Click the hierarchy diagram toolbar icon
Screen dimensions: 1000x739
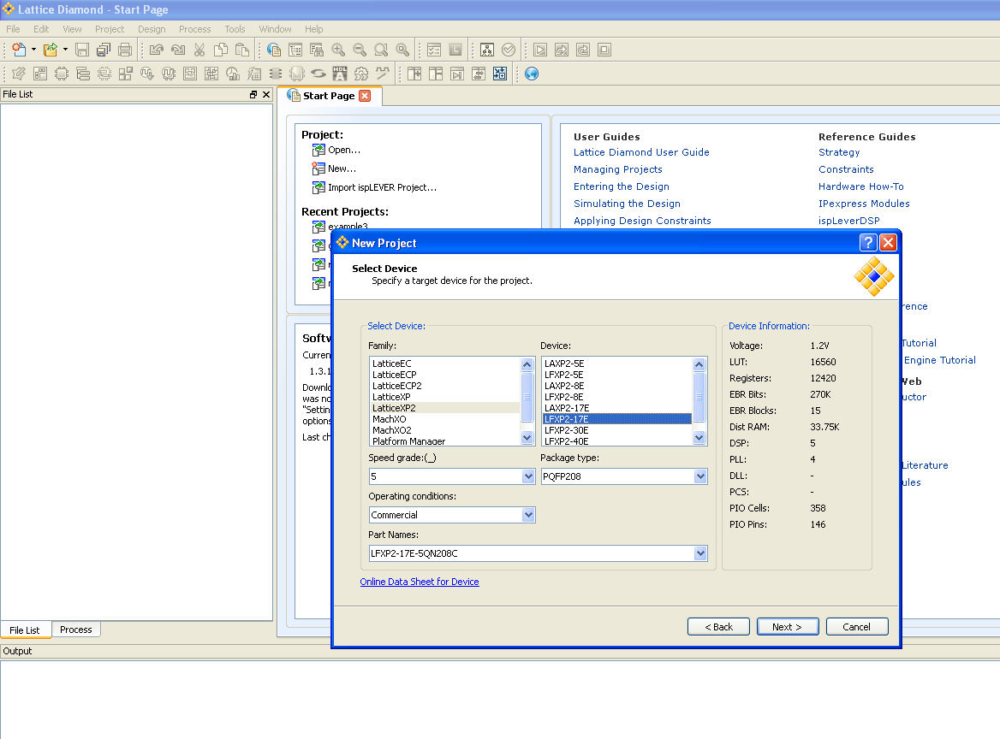(x=487, y=50)
